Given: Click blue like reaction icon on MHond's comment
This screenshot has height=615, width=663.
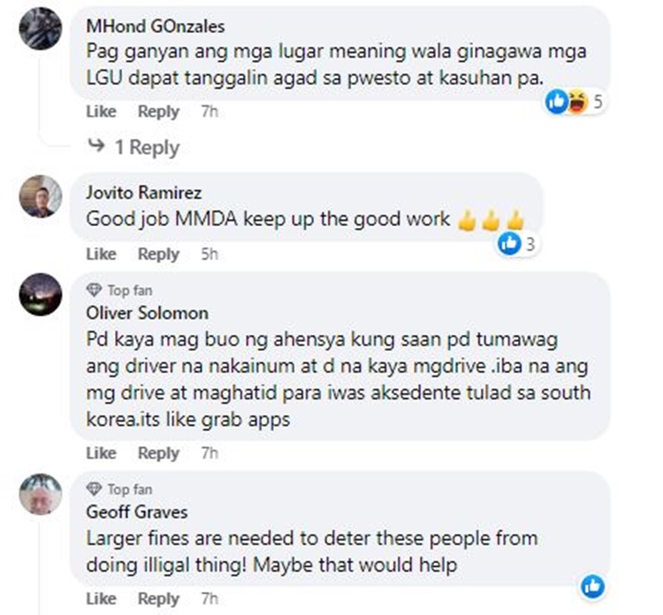Looking at the screenshot, I should click(x=556, y=102).
